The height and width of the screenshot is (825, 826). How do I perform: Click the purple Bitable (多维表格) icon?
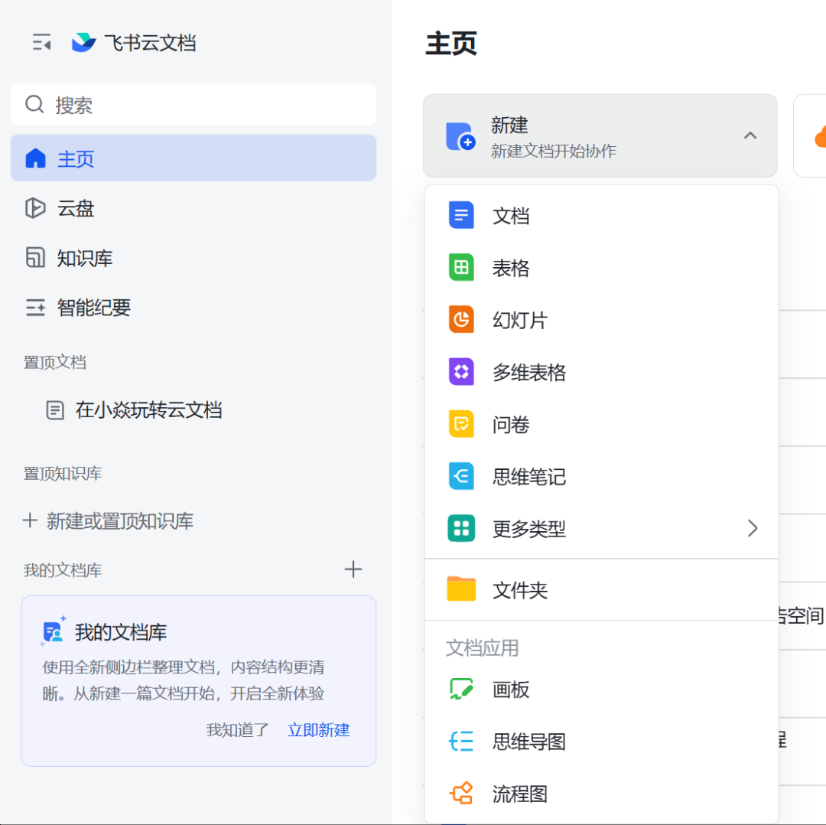point(461,372)
